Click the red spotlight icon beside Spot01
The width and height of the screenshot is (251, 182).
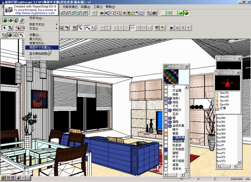(217, 101)
